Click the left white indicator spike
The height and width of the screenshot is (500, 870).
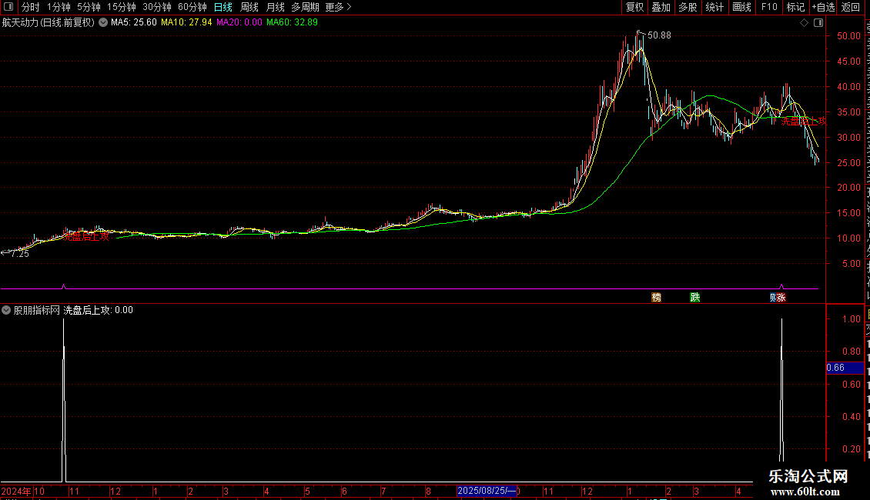click(64, 399)
